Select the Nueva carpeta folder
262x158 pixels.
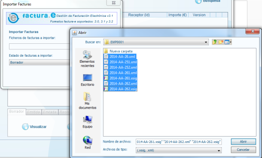118,51
